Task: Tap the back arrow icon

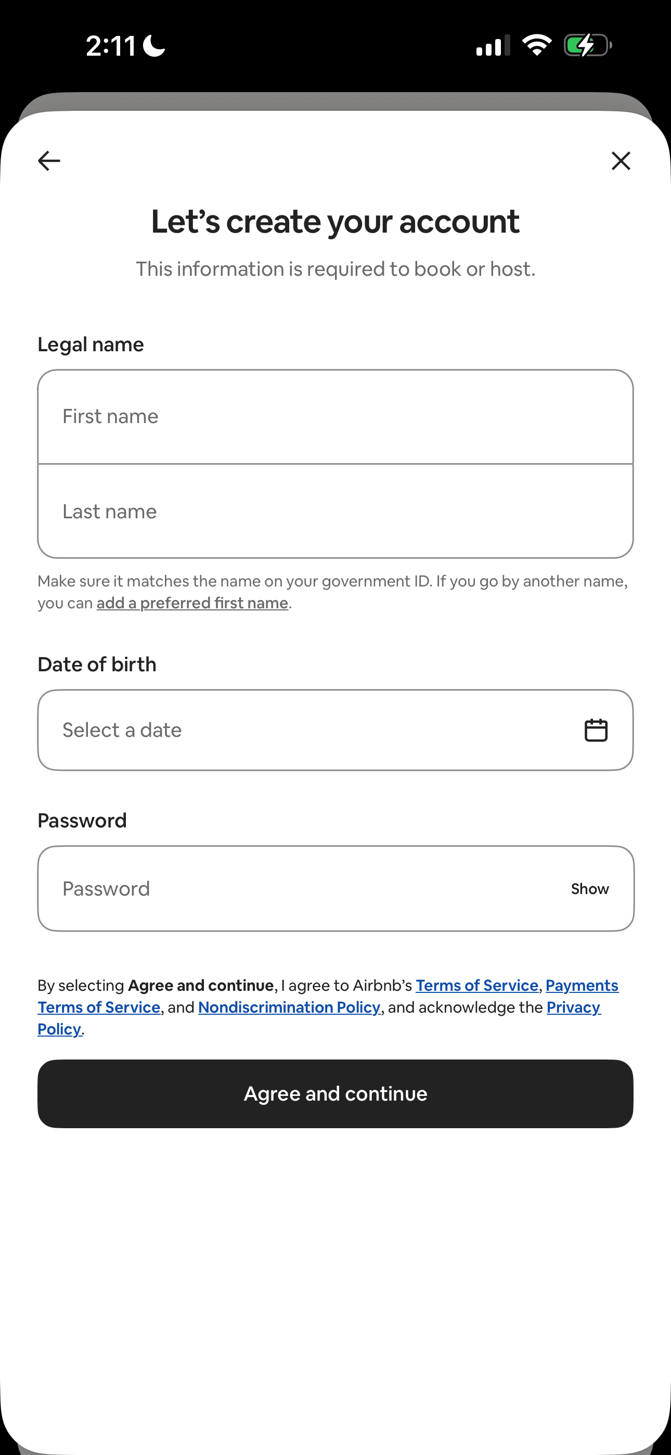Action: click(49, 161)
